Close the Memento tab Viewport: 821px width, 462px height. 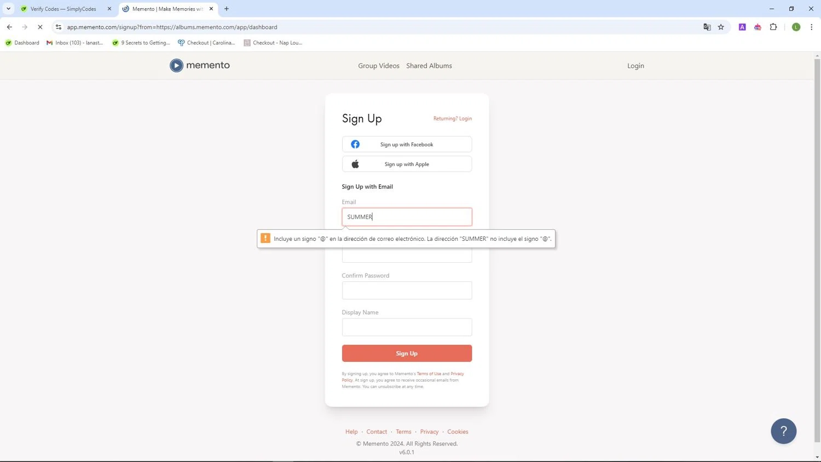(211, 9)
